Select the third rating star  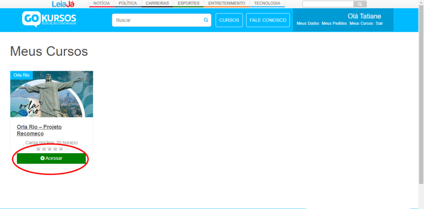click(x=50, y=149)
